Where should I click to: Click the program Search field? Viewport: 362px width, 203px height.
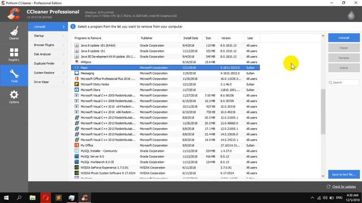coord(343,82)
